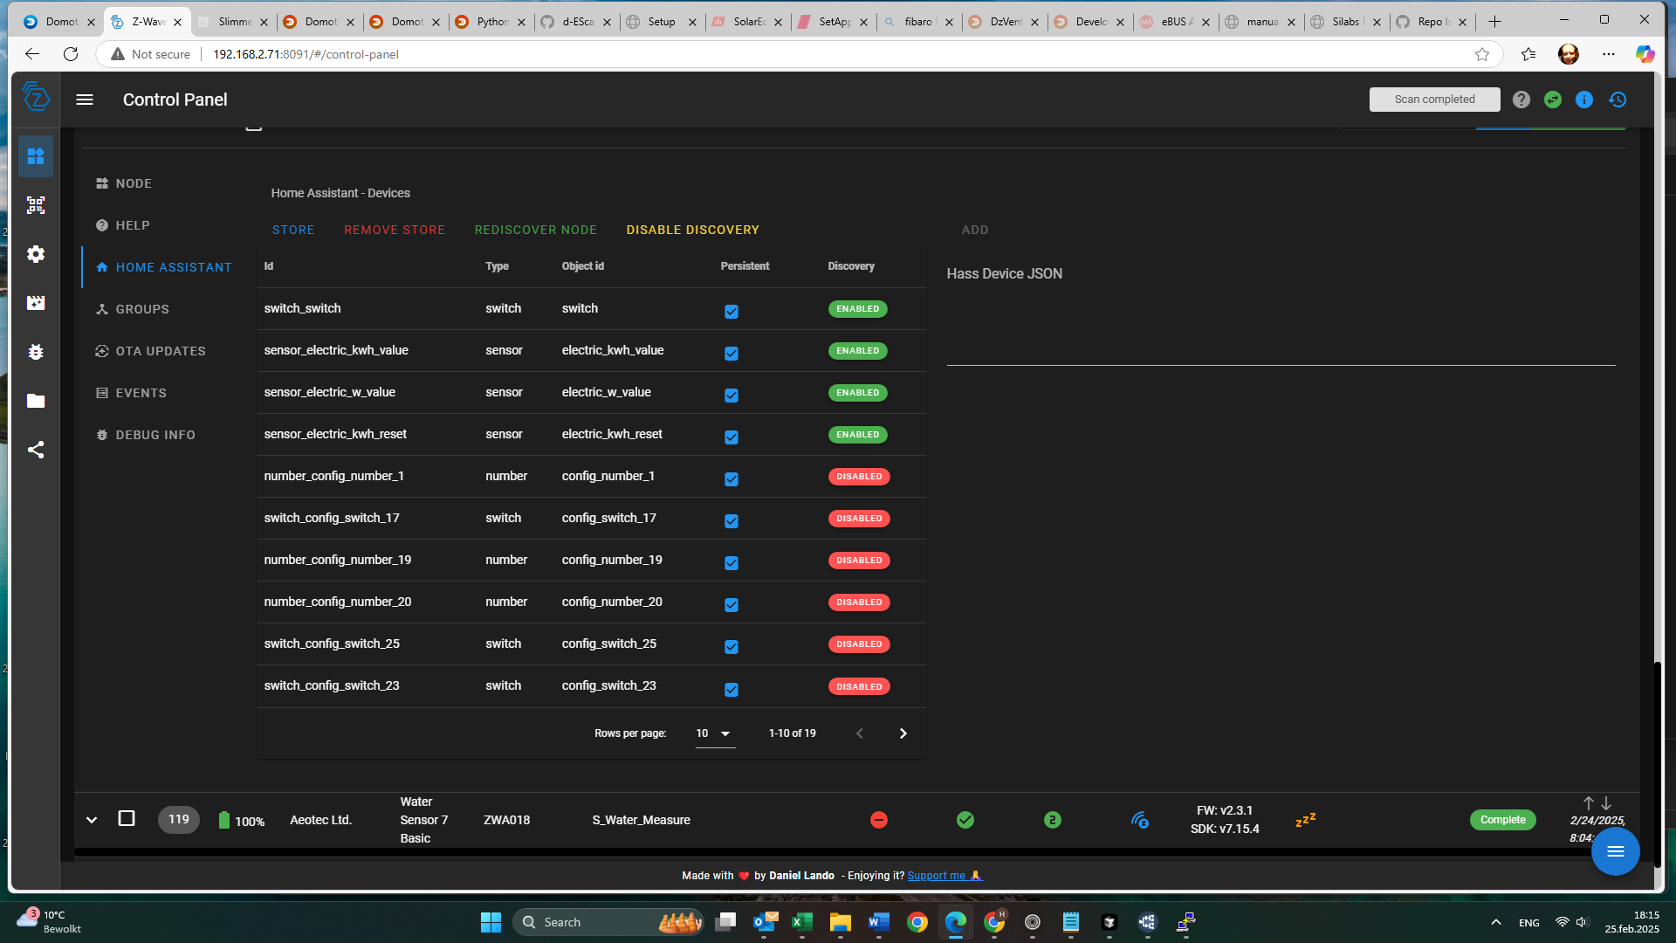The image size is (1676, 943).
Task: Click the red minus status icon for node 119
Action: [x=879, y=820]
